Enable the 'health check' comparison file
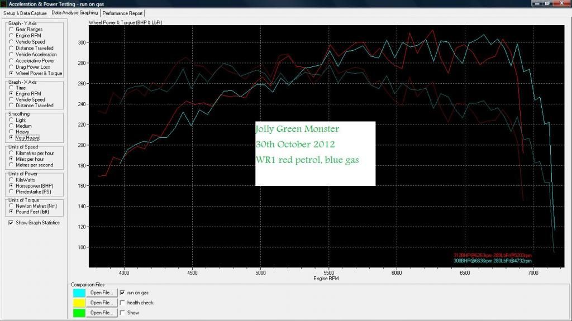The image size is (572, 321). 123,303
